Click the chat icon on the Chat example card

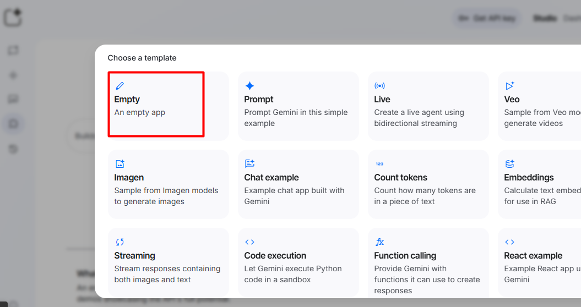pyautogui.click(x=249, y=164)
